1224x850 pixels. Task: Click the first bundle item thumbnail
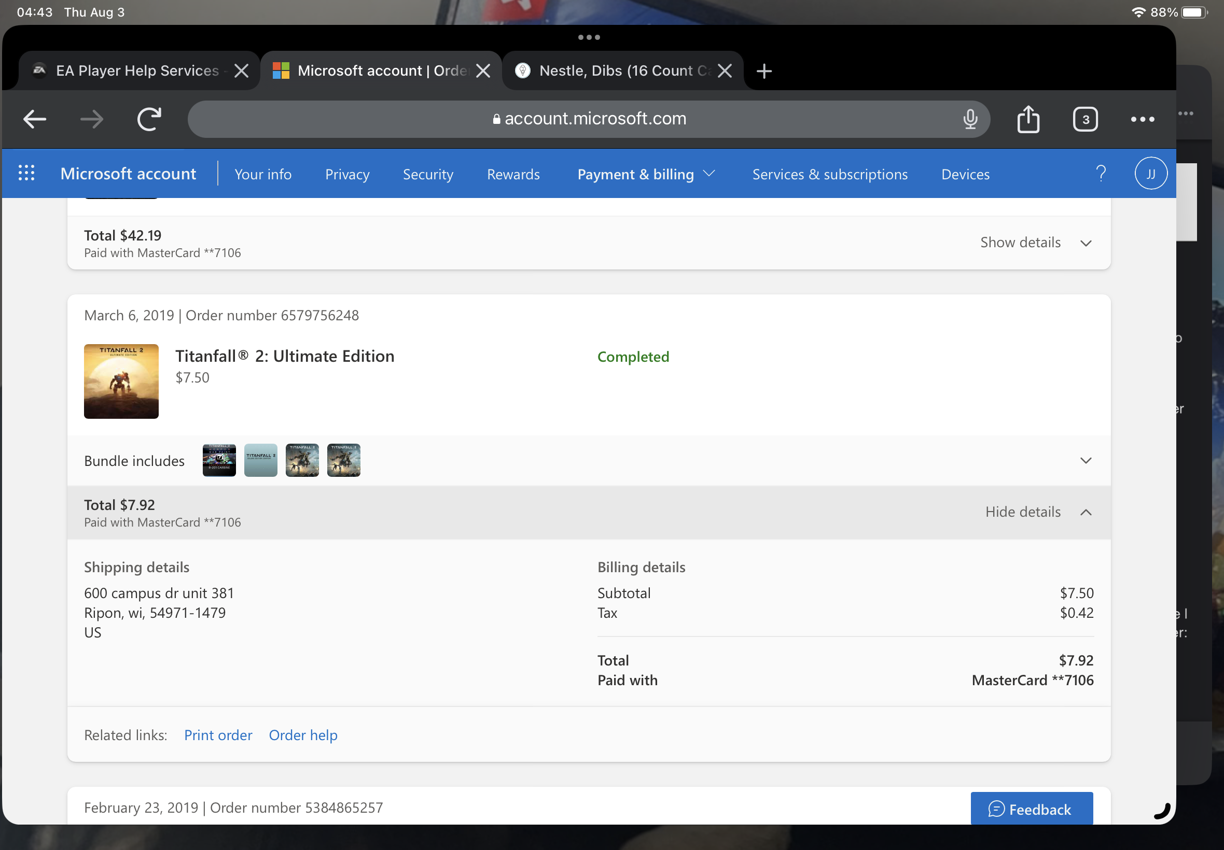[219, 460]
